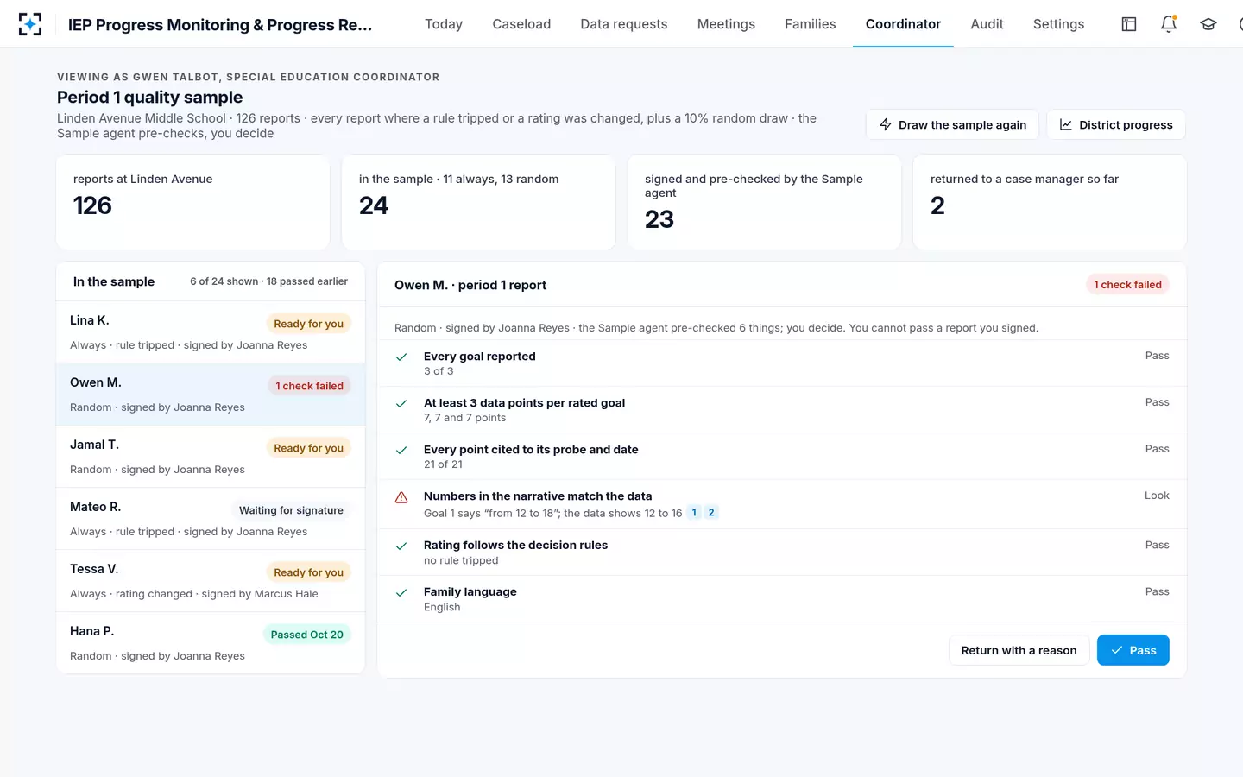Screen dimensions: 1243x777
Task: Select Lina K. in the sample list
Action: tap(211, 332)
